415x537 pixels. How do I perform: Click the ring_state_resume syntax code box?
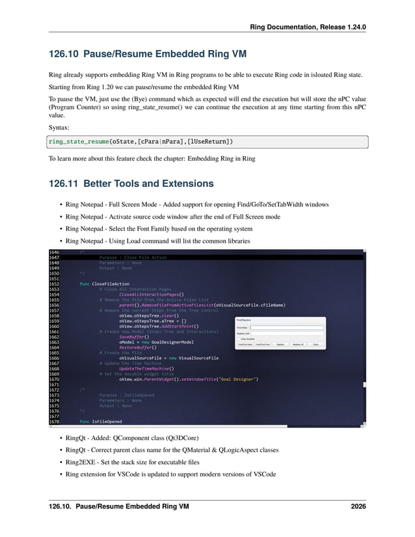(x=207, y=142)
